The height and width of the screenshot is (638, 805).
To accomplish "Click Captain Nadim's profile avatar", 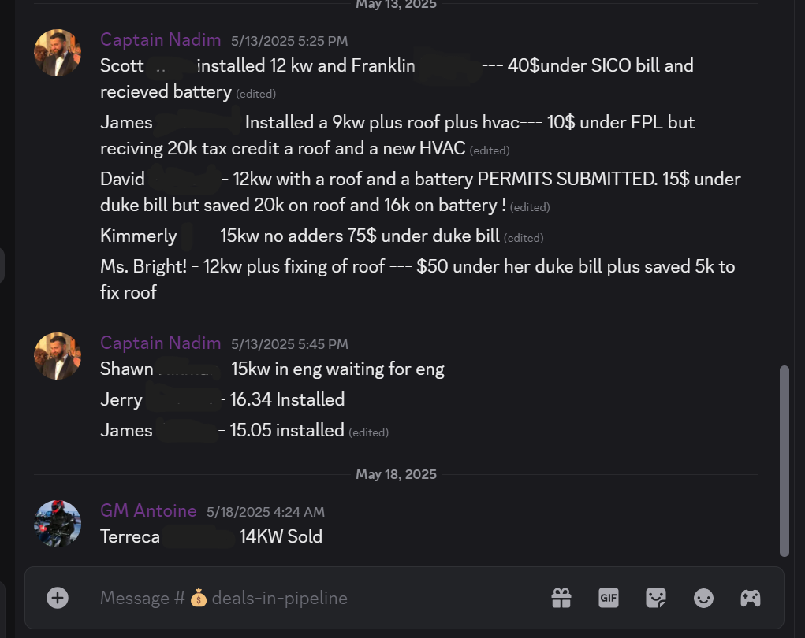I will click(57, 52).
